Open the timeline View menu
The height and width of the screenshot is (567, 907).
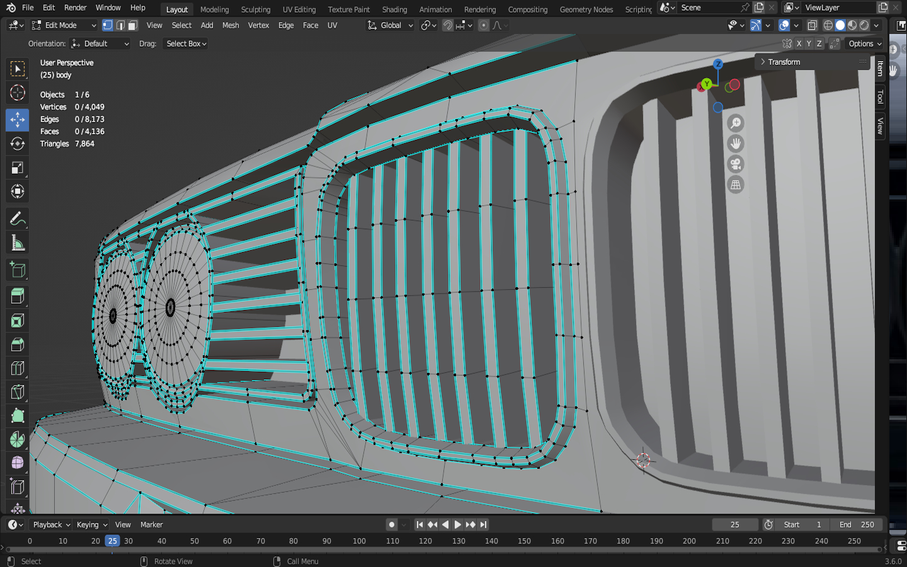(x=123, y=524)
